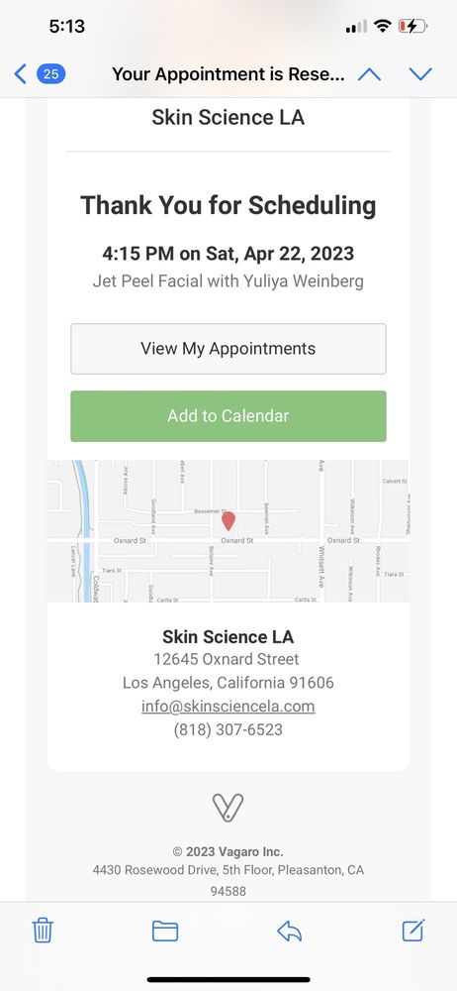Tap the email subject title in header
The height and width of the screenshot is (991, 457).
tap(228, 74)
